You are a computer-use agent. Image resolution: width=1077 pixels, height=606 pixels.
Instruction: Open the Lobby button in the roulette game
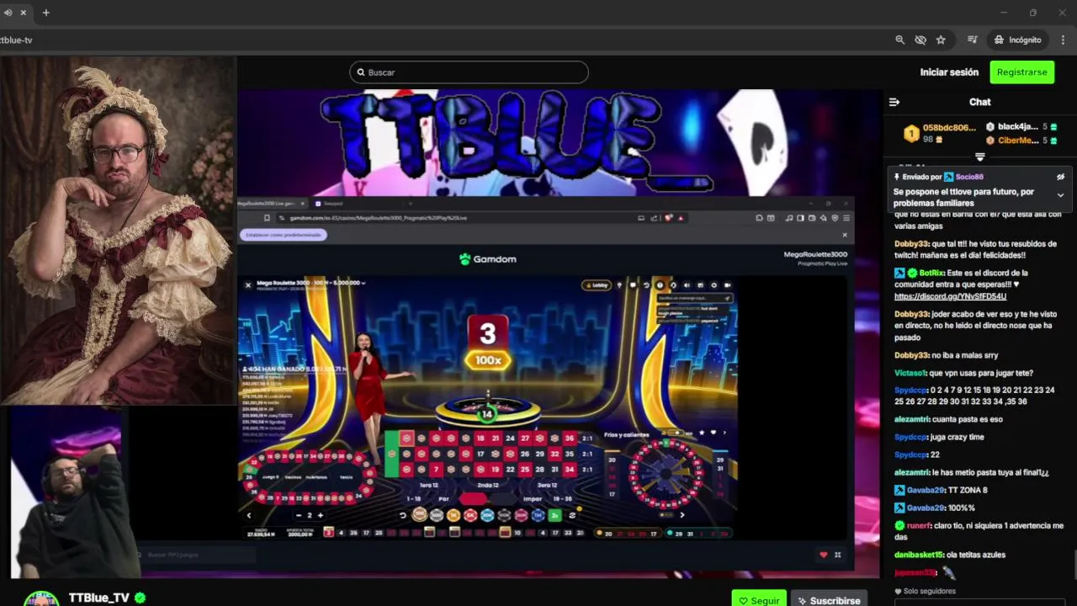click(597, 285)
